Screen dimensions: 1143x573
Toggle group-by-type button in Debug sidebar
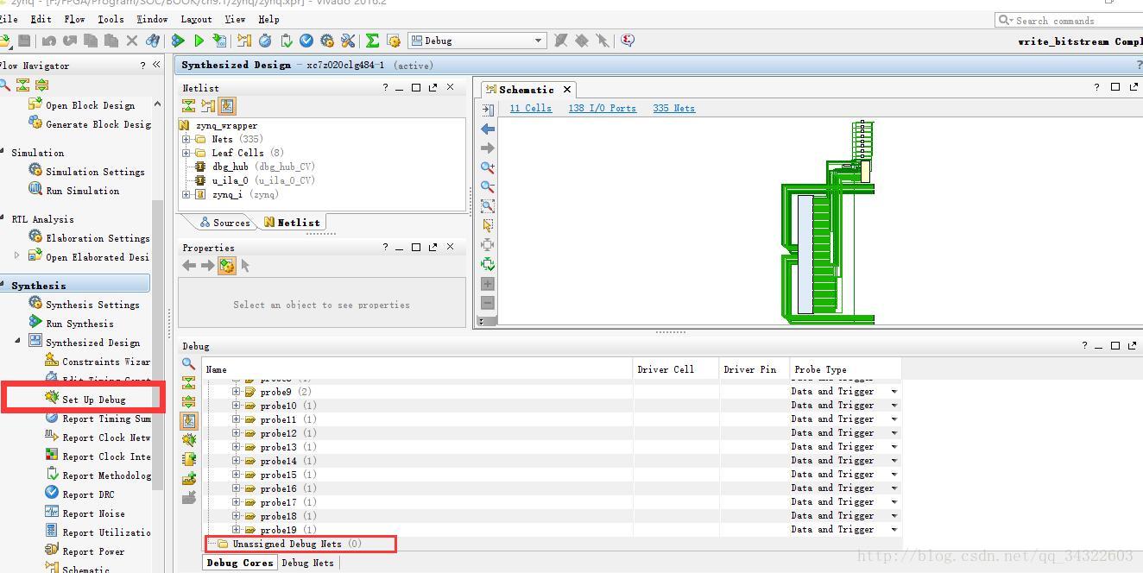coord(188,420)
